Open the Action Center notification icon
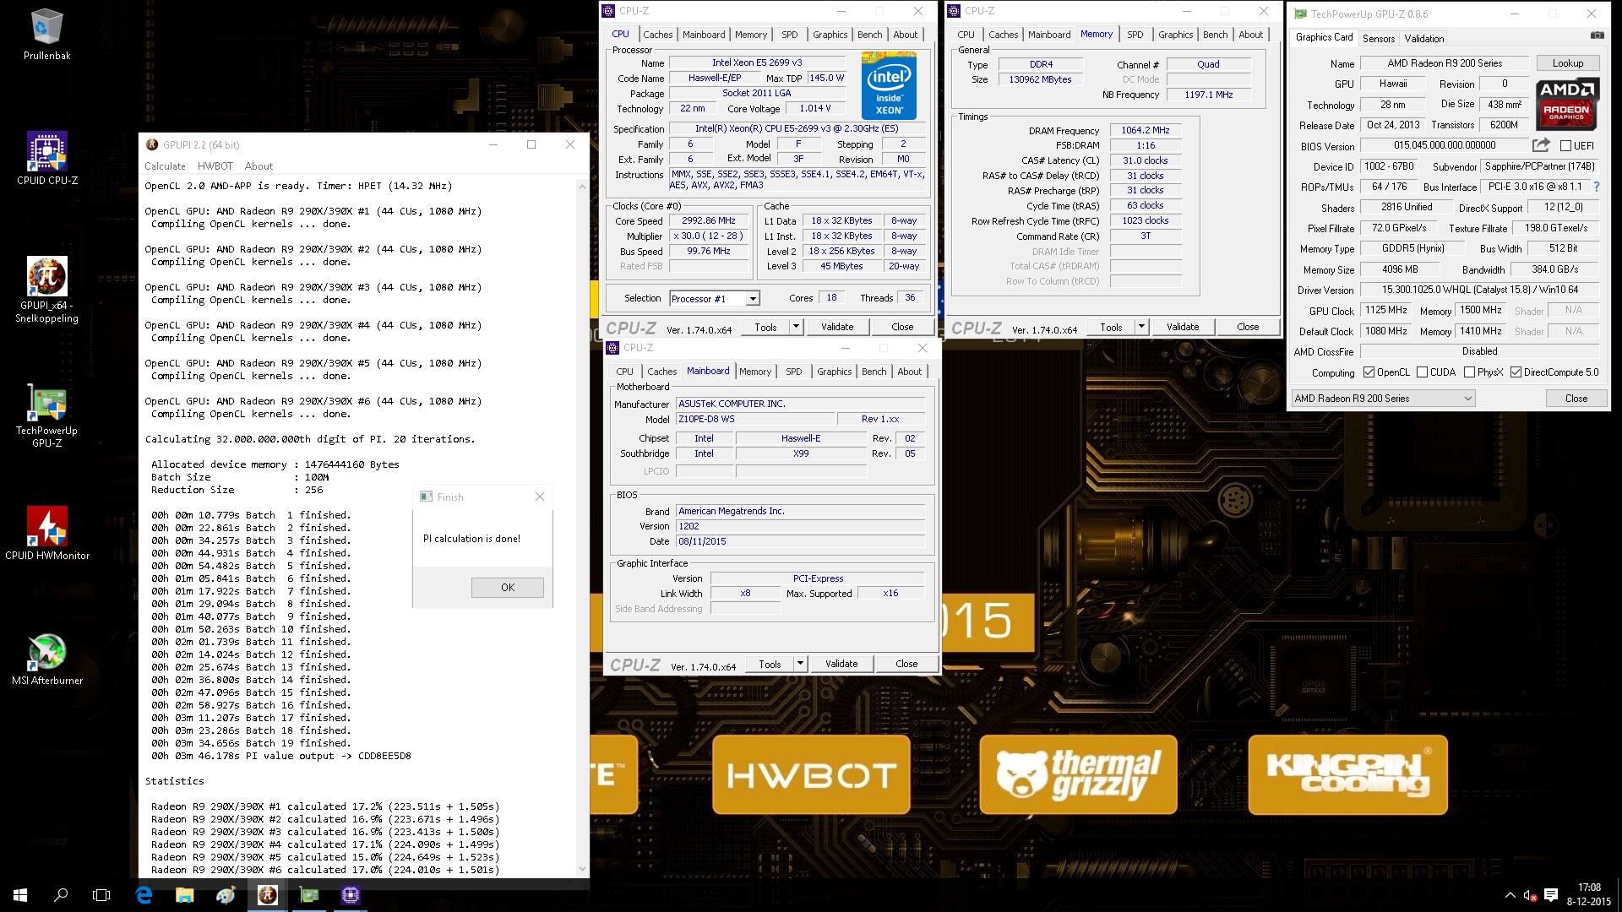 pyautogui.click(x=1551, y=895)
